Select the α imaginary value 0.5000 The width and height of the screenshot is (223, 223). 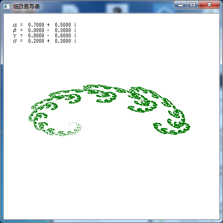[63, 25]
